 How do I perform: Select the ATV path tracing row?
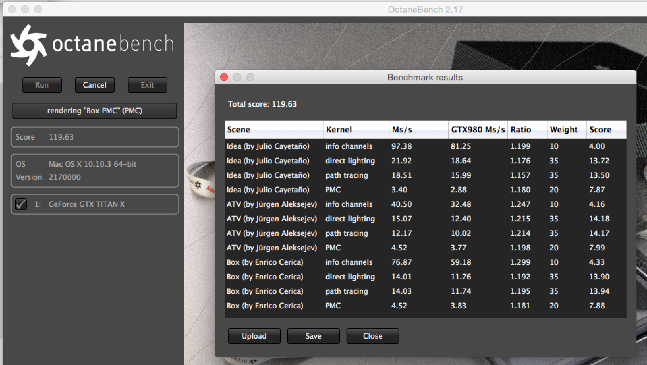coord(425,233)
